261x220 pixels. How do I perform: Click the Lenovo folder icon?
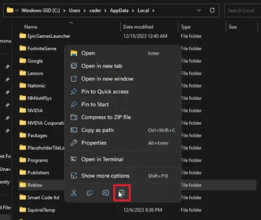click(x=22, y=73)
